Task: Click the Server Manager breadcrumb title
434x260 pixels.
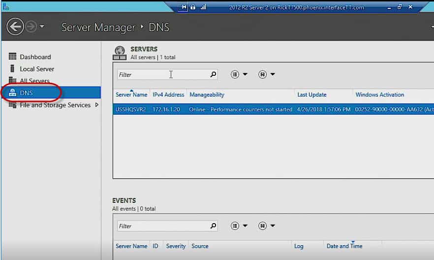Action: 98,27
